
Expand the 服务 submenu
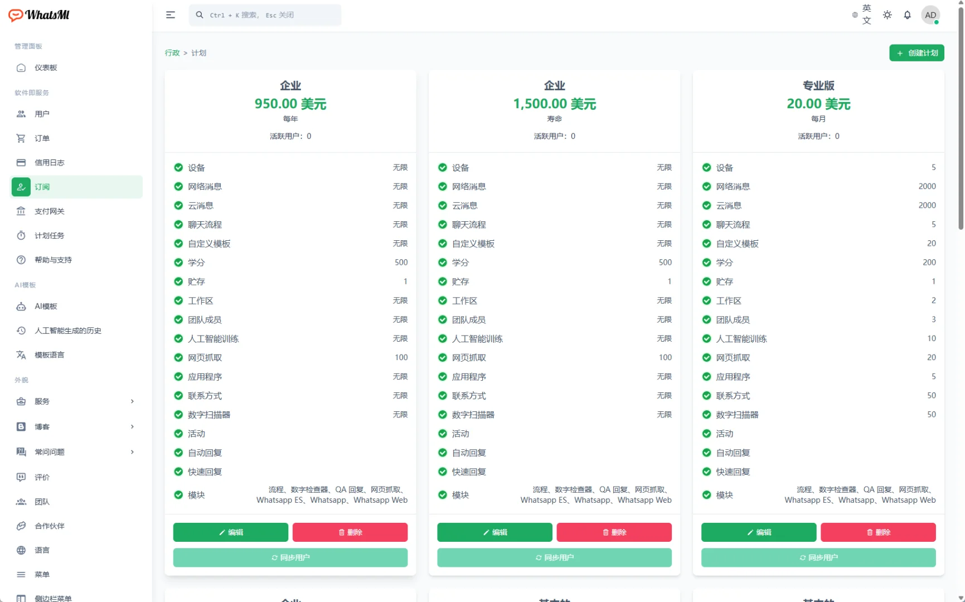coord(132,402)
